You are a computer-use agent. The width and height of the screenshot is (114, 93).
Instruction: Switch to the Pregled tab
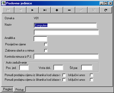[8, 89]
